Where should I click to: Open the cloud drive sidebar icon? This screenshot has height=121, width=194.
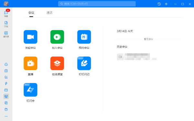[x=6, y=64]
